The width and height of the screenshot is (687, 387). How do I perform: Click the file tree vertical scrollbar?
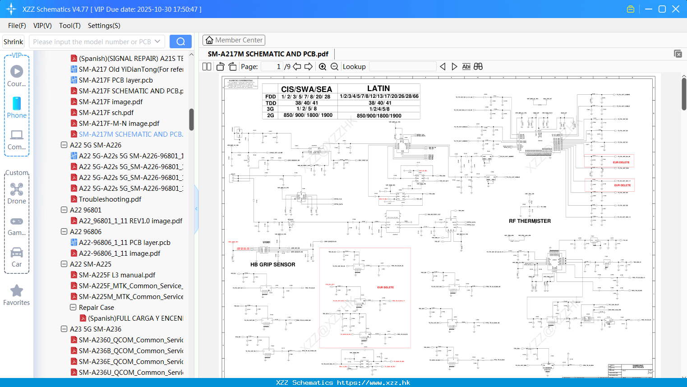(191, 120)
